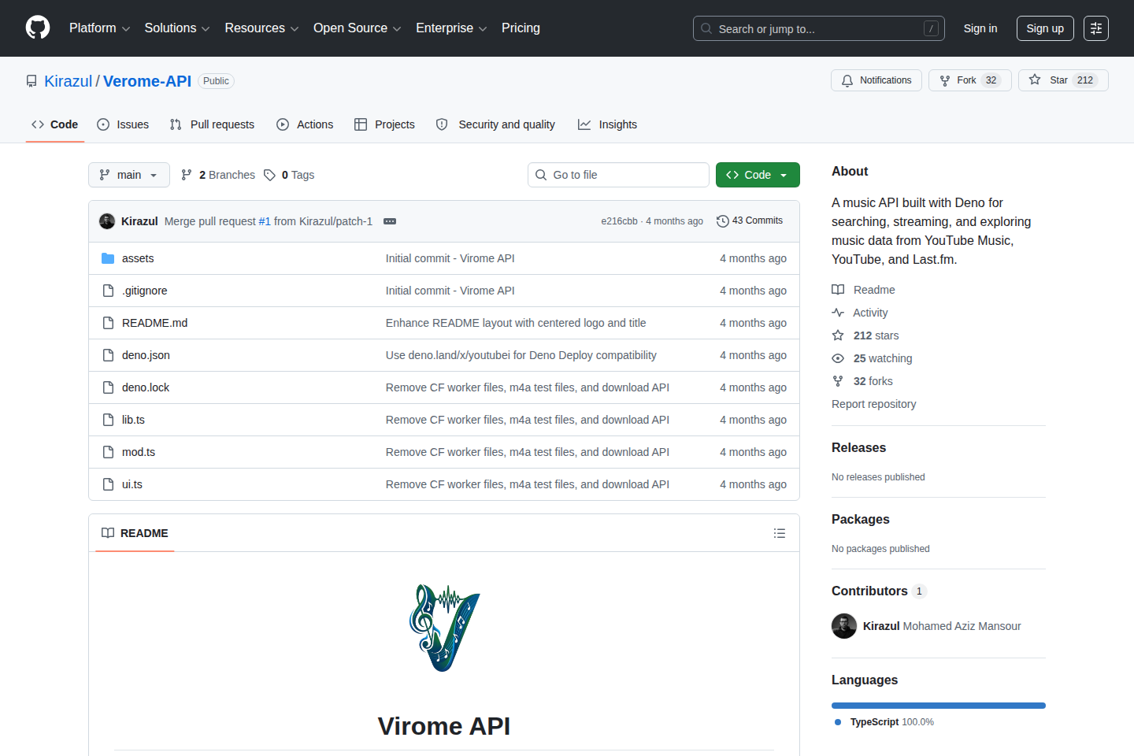This screenshot has height=756, width=1134.
Task: Click the tag icon beside 0 Tags
Action: click(269, 175)
